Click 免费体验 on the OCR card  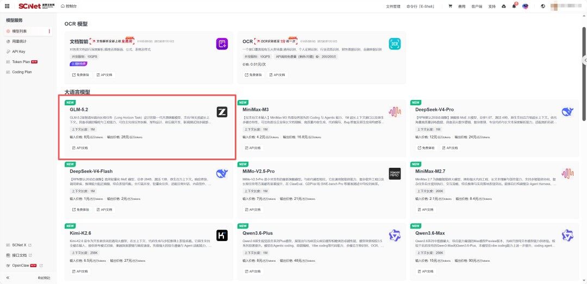[253, 75]
